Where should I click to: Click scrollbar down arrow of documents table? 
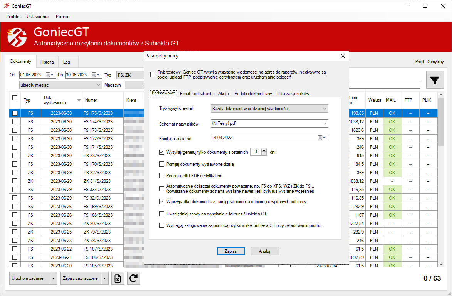point(441,264)
